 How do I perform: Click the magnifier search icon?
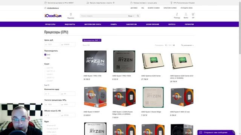[138, 16]
